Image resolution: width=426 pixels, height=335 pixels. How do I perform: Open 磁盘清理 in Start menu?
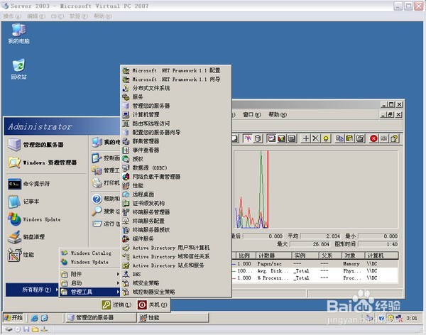[x=46, y=236]
